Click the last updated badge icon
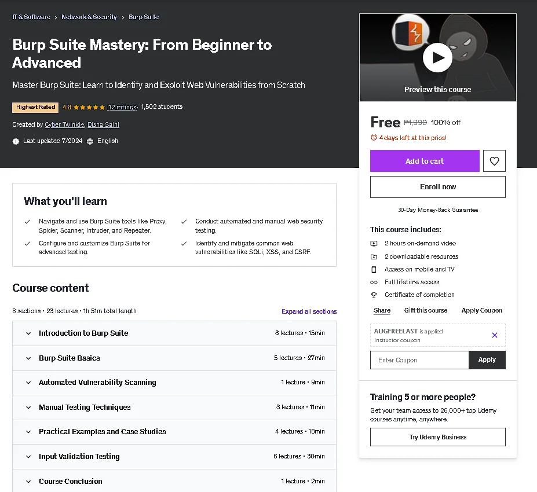 tap(16, 141)
